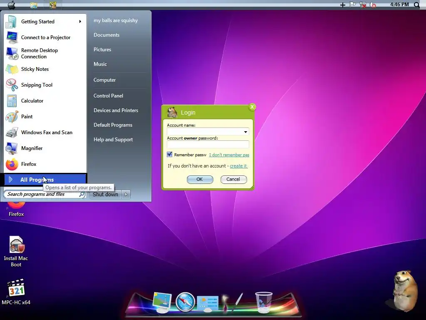The image size is (426, 320).
Task: Open Install Mac Boot desktop icon
Action: (16, 251)
